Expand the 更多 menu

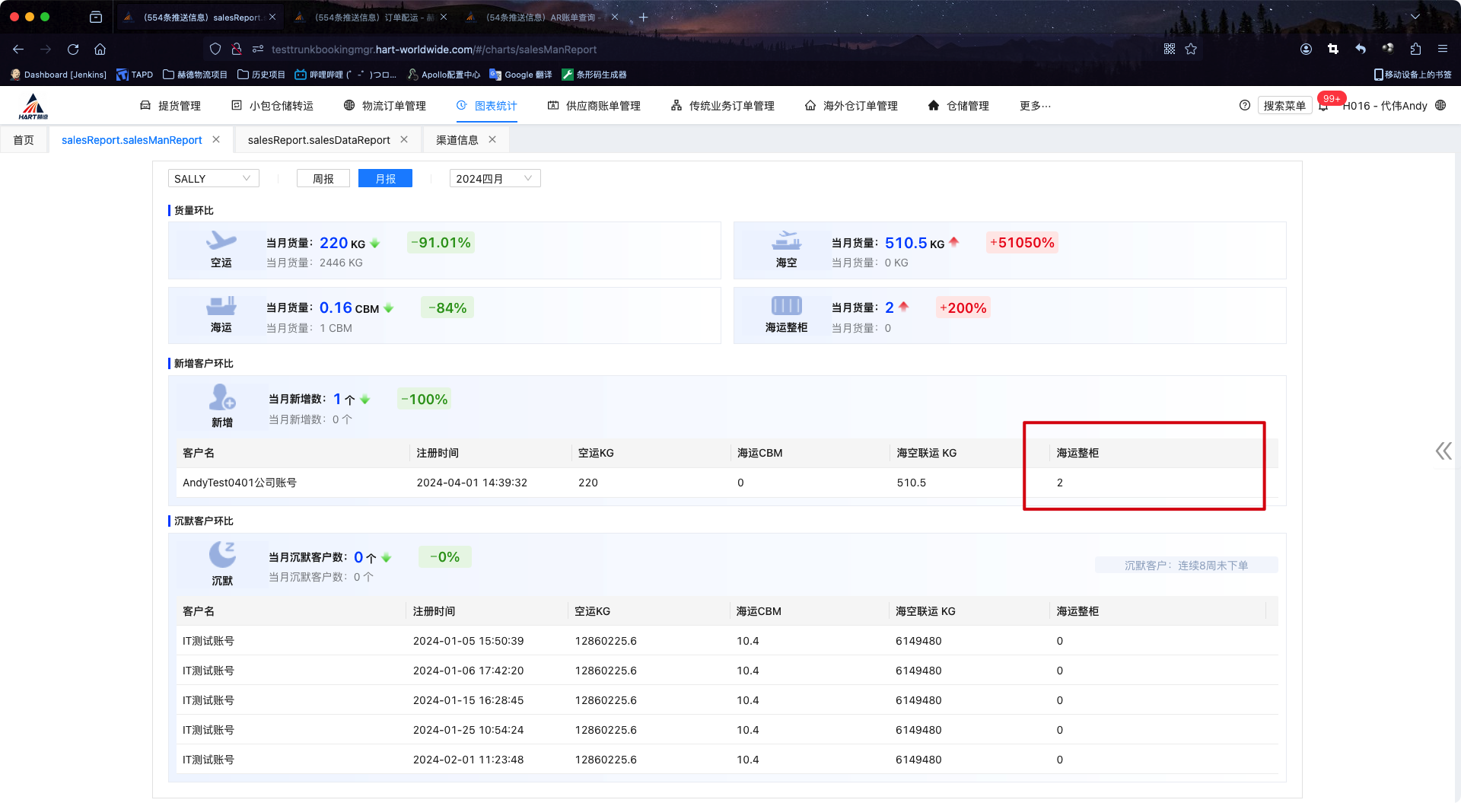(1035, 106)
